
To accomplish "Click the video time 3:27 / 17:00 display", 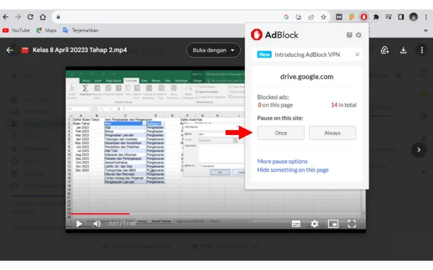I will click(122, 224).
